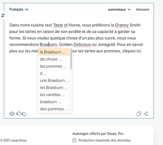Rate translation with thumbs up icon
Screen dimensions: 163x145
point(19,113)
